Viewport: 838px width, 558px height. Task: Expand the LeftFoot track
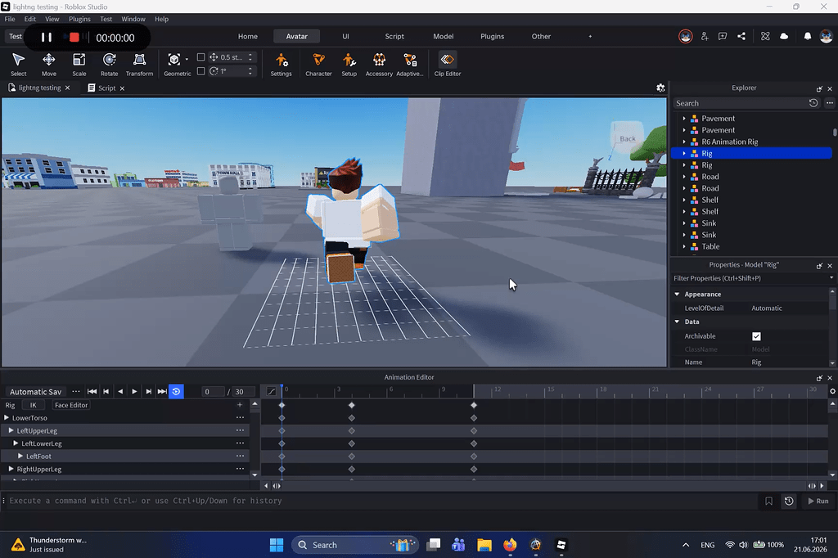[20, 456]
